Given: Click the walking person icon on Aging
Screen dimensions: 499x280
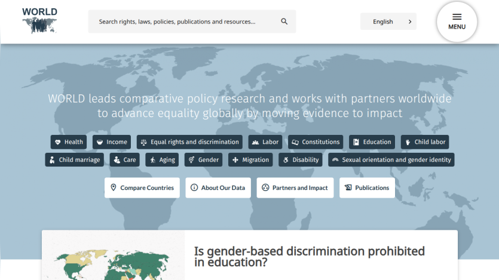Looking at the screenshot, I should tap(153, 160).
